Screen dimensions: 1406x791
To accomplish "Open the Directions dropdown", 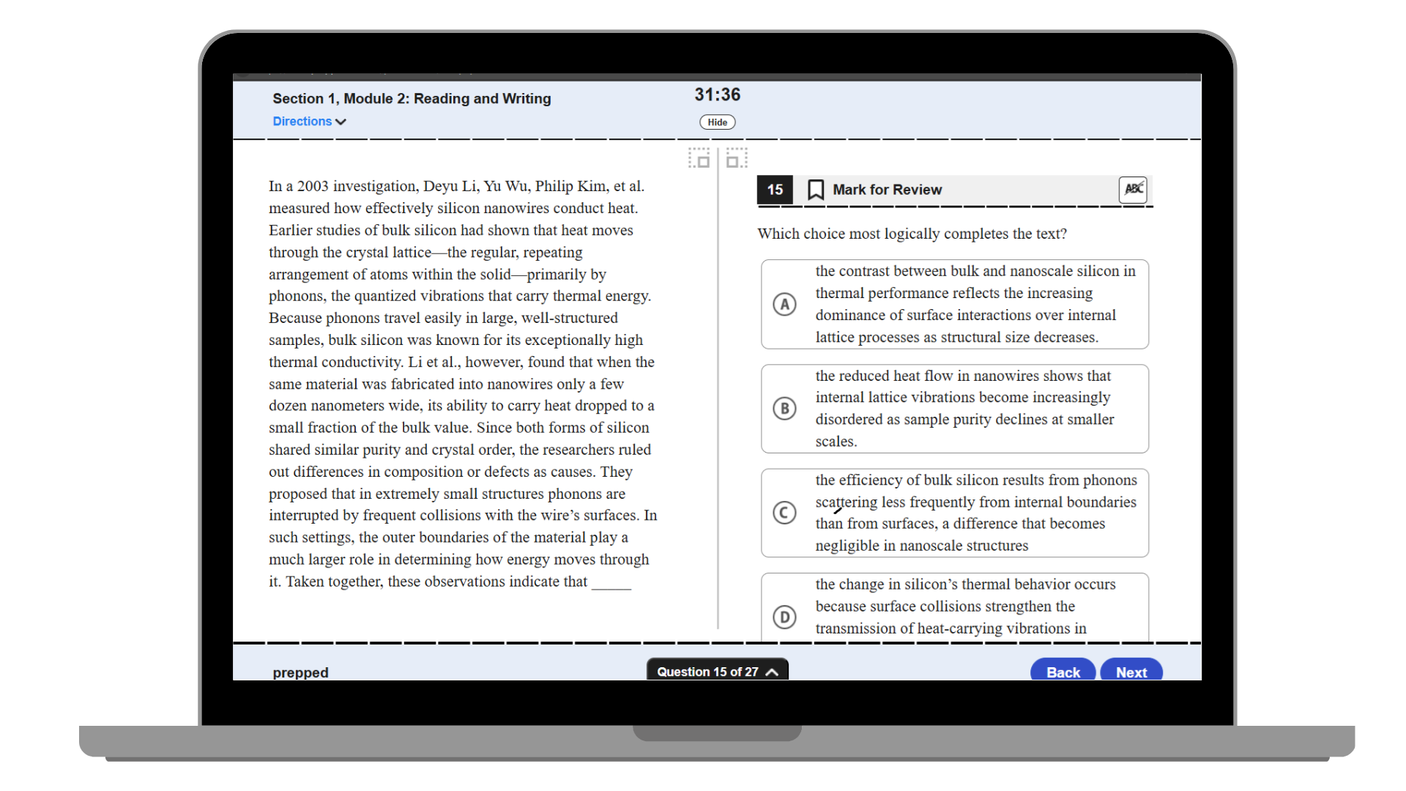I will point(302,122).
